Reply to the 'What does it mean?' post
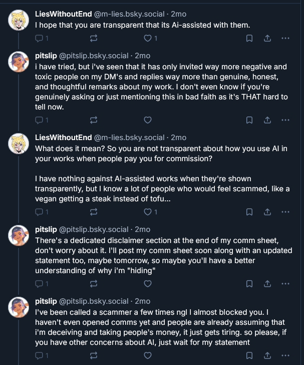 coord(39,212)
